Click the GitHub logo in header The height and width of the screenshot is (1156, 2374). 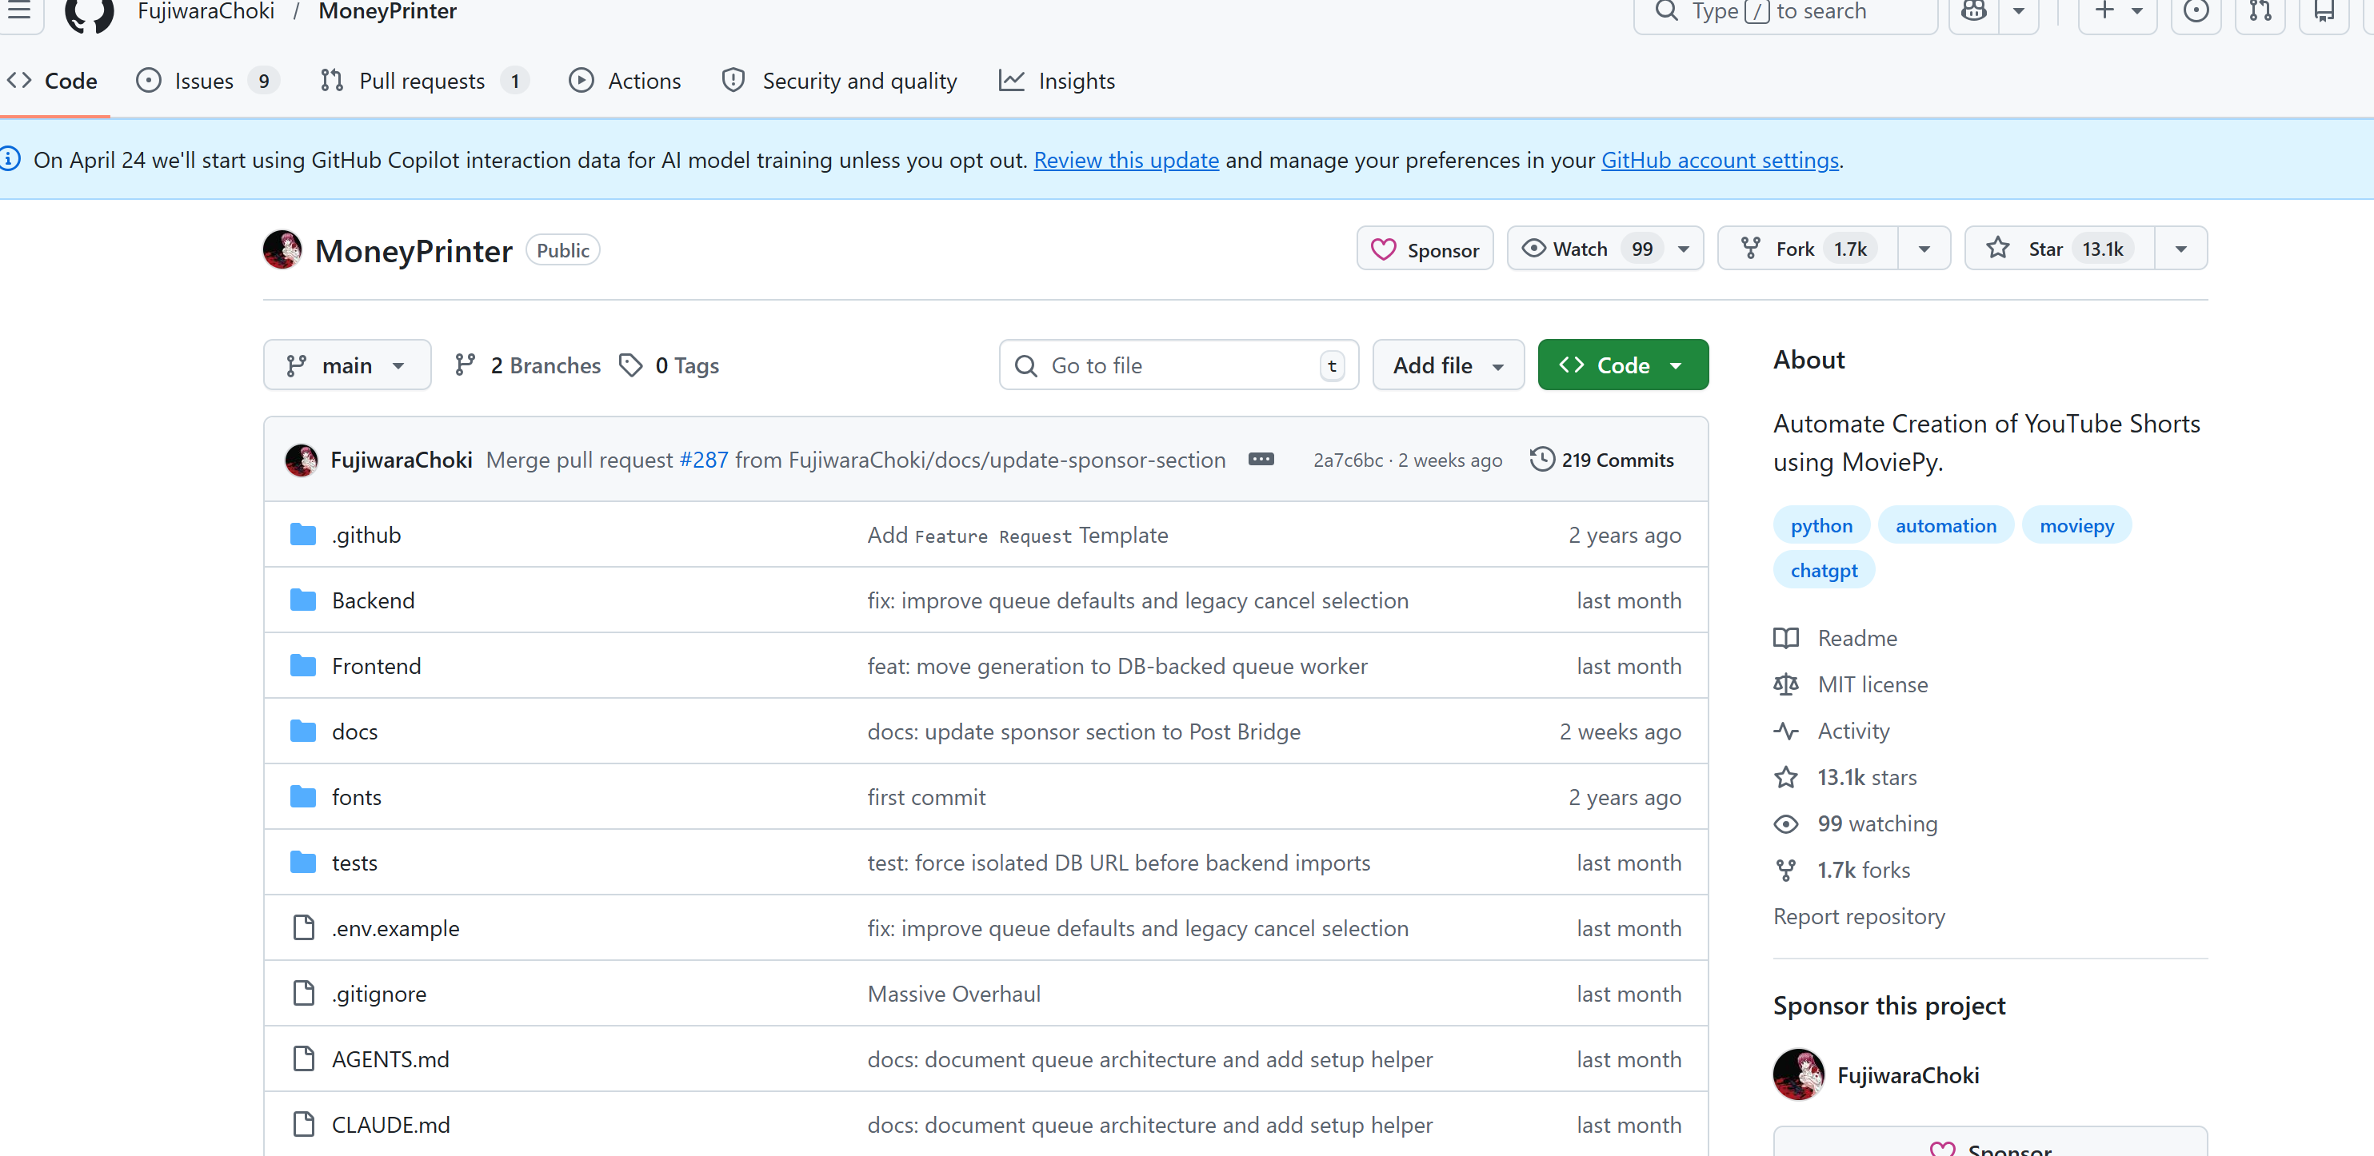coord(90,13)
